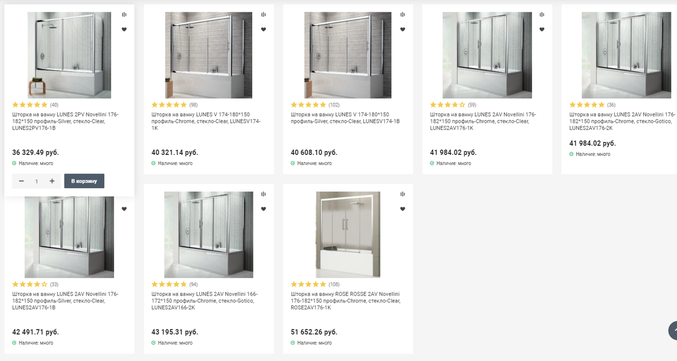This screenshot has height=361, width=677.
Task: Favorite the LUNES 2PV Novellini curtain
Action: [124, 29]
